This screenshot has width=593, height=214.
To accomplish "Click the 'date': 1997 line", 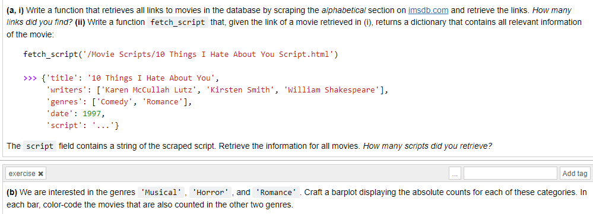I will point(75,114).
